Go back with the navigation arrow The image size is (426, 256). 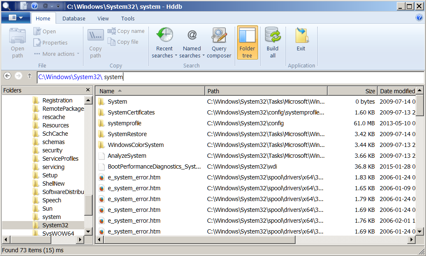[x=8, y=76]
